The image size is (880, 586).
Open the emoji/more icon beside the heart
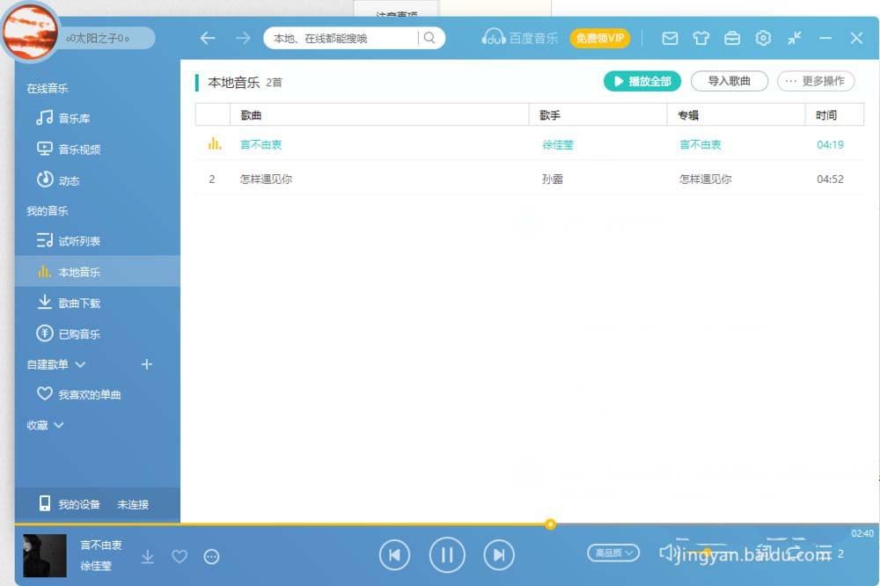(210, 556)
